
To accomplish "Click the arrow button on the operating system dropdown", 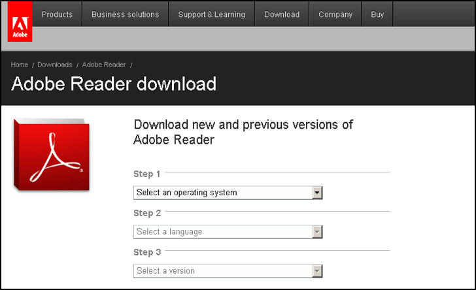I will (x=317, y=193).
